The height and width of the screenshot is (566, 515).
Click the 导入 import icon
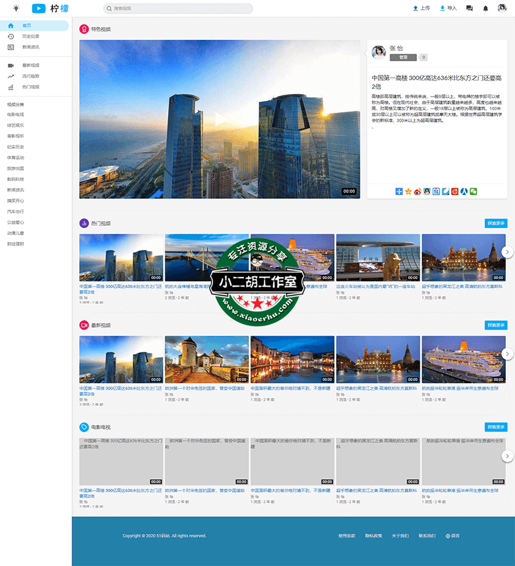click(x=448, y=8)
